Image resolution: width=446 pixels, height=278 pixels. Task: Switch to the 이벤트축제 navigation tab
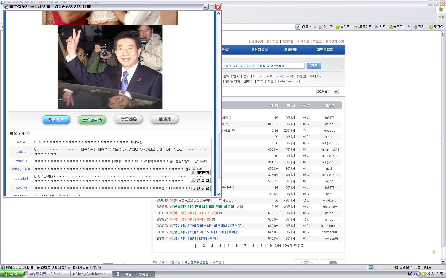(x=325, y=50)
